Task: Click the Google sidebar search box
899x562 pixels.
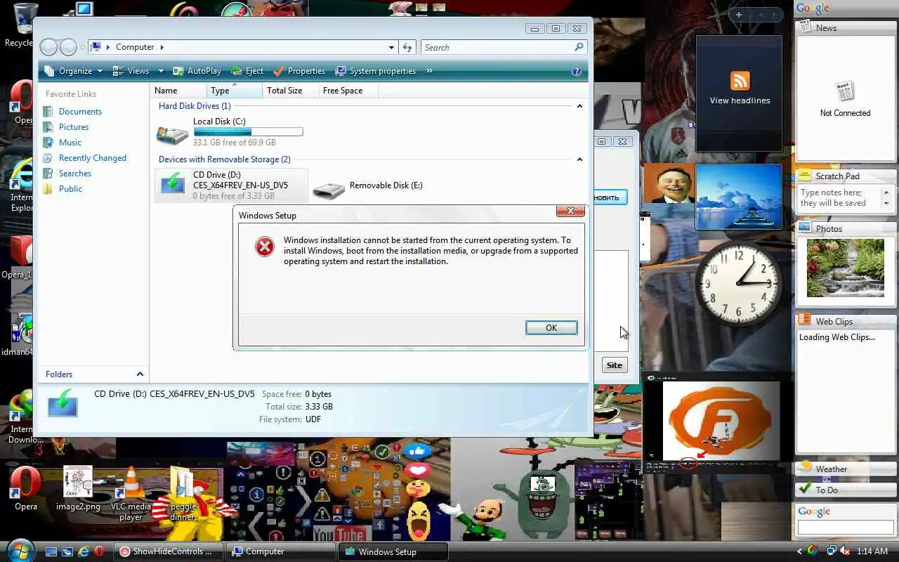Action: click(845, 528)
